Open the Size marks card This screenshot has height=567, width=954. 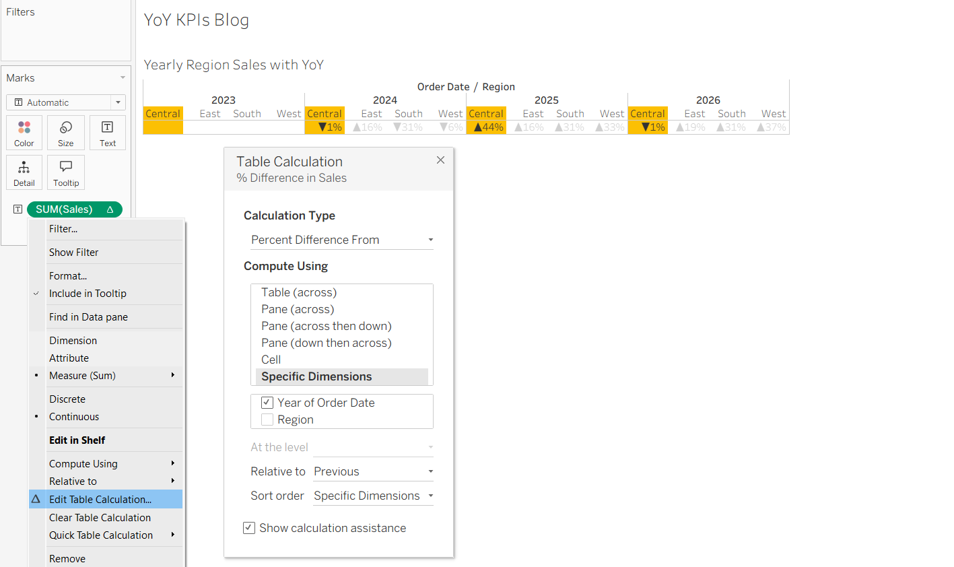click(66, 133)
